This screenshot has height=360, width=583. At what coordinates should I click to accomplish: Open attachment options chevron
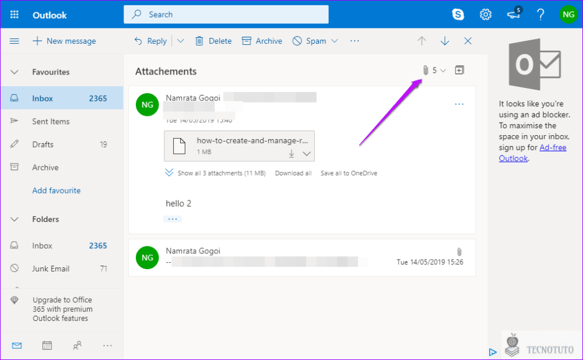pos(307,153)
